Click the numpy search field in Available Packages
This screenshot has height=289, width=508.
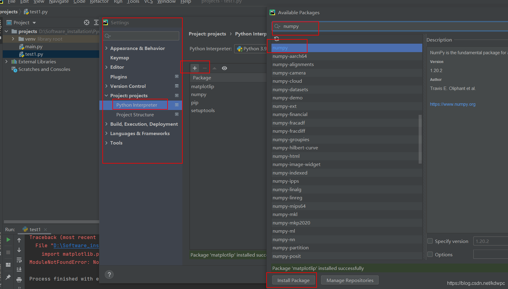click(x=390, y=26)
